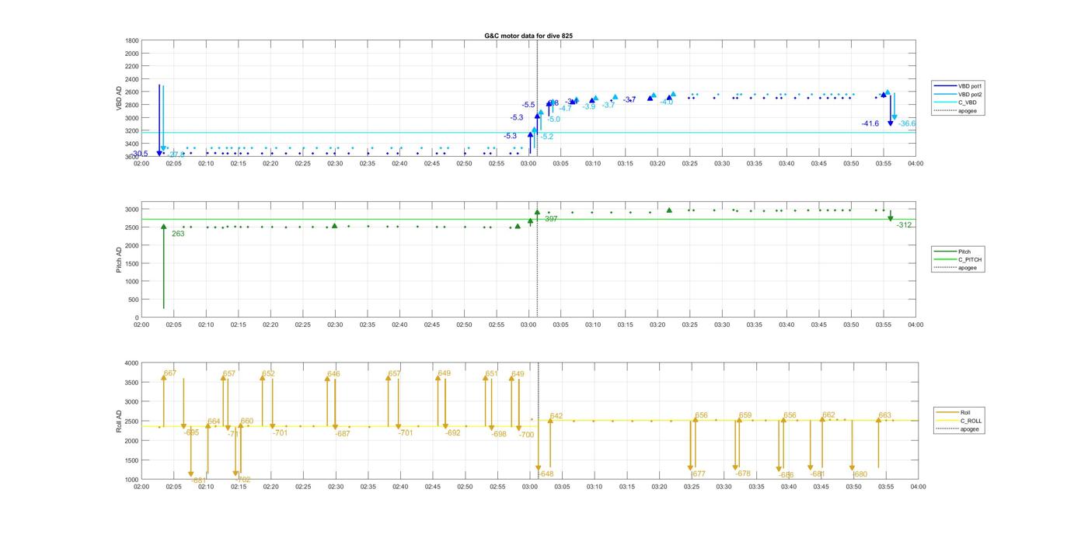Click the -3.9 VBD label
This screenshot has width=1088, height=538.
click(588, 106)
